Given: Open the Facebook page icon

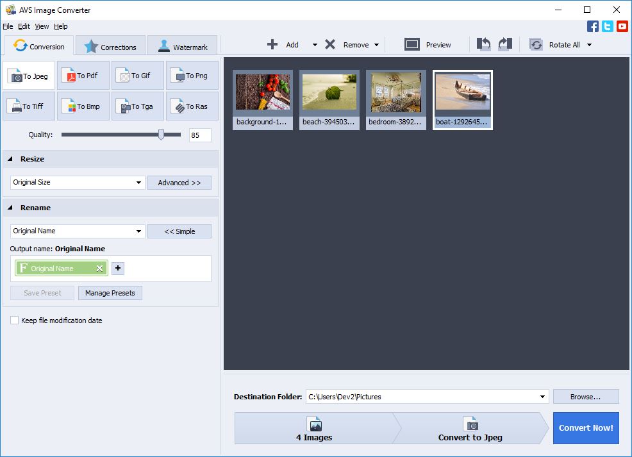Looking at the screenshot, I should [592, 26].
